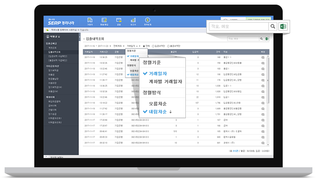Screen dimensions: 317x183
Task: Open the 보고서 chart icon in header
Action: coord(133,20)
